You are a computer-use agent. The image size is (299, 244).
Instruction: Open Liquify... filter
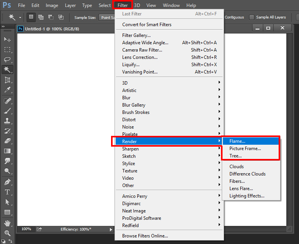[x=169, y=65]
